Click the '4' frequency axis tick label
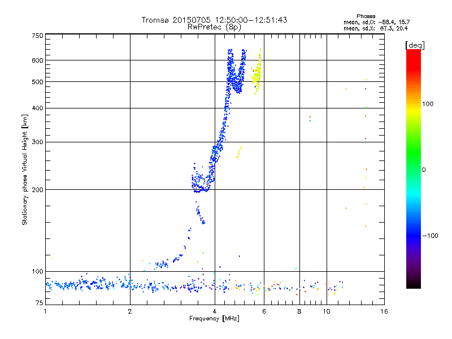Screen dimensions: 452x339 tap(215, 311)
